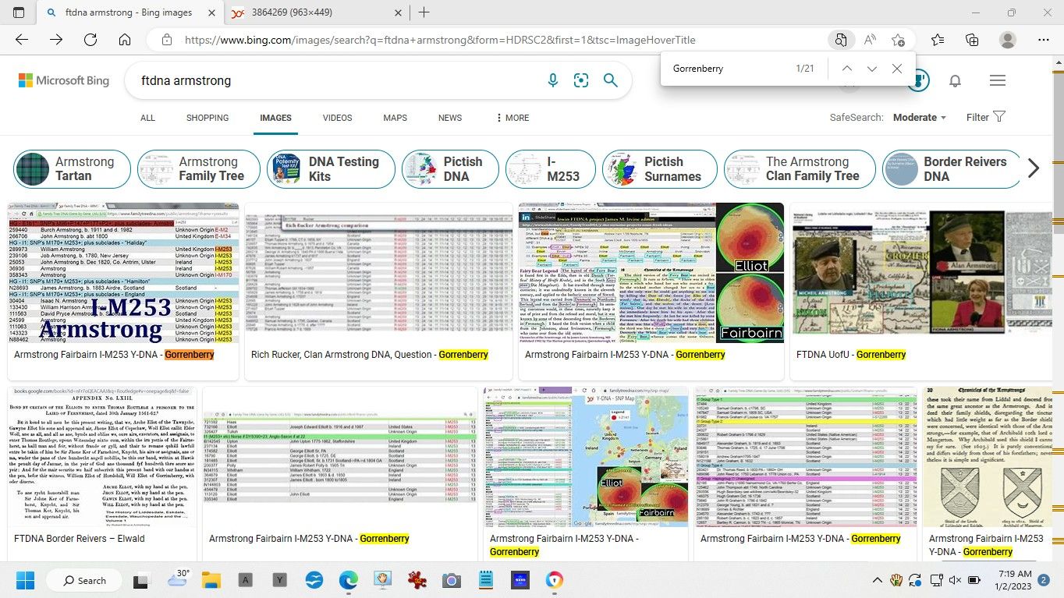Go to Microsoft Bing logo home

[x=64, y=80]
